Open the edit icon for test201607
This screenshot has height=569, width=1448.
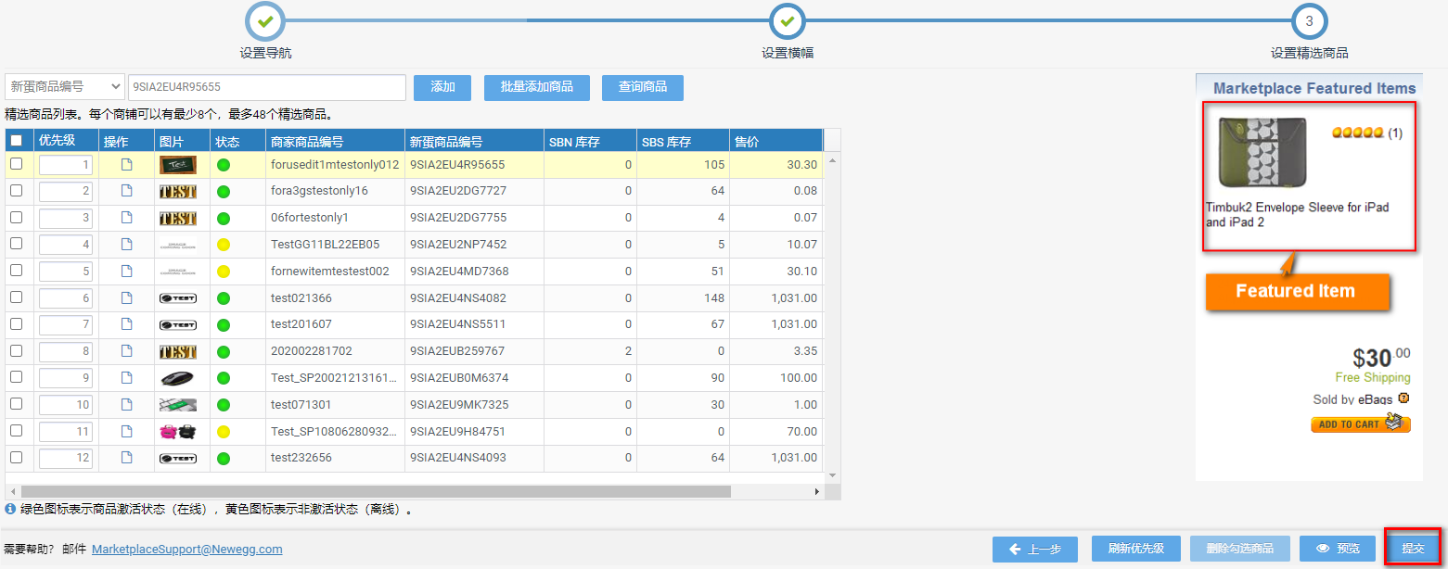(x=127, y=324)
